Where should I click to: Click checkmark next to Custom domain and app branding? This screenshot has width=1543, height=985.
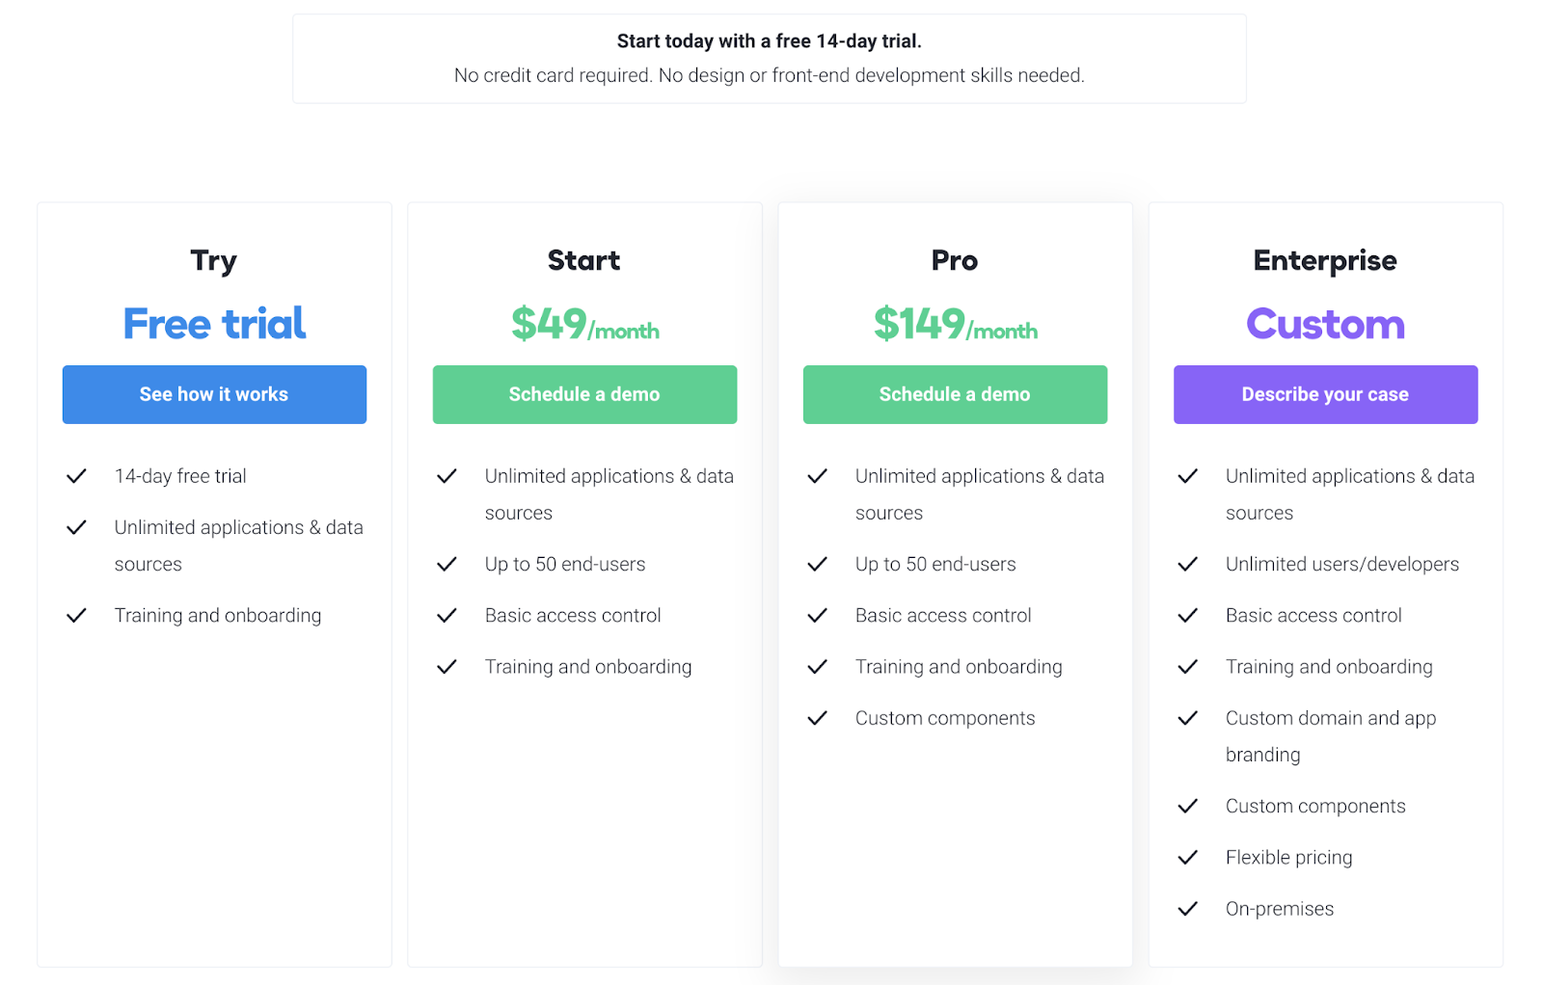point(1187,718)
